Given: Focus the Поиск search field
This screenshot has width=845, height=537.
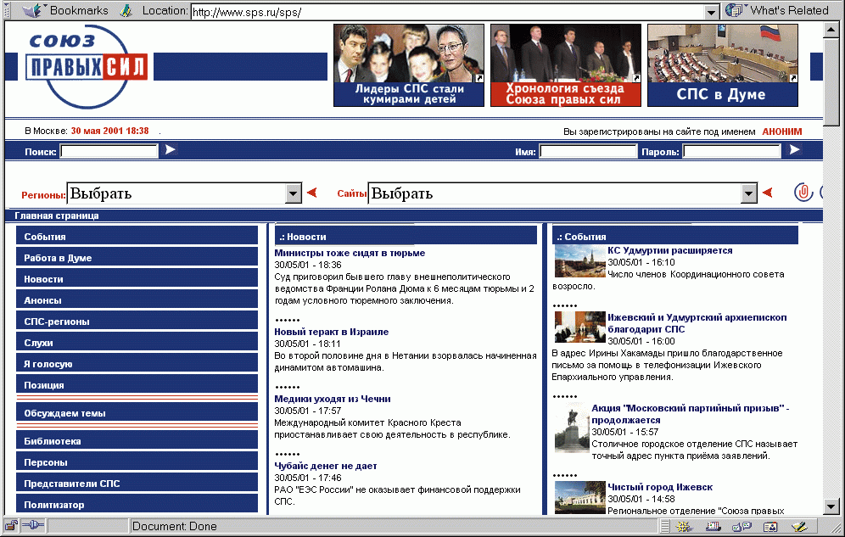Looking at the screenshot, I should [109, 151].
